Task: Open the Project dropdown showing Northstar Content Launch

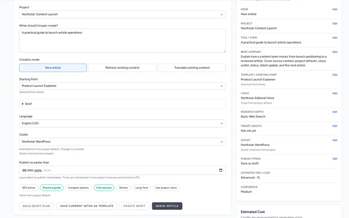Action: (122, 14)
